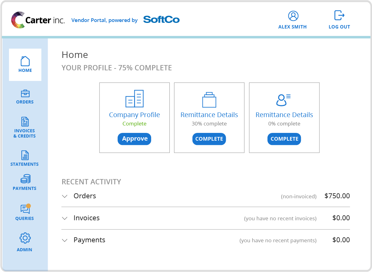The width and height of the screenshot is (372, 272).
Task: Click the Invoices & Credits icon
Action: (25, 121)
